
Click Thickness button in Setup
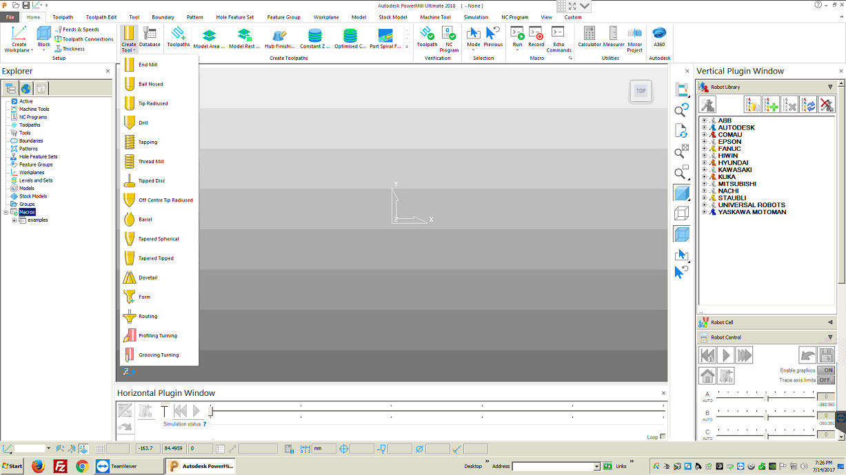point(70,49)
